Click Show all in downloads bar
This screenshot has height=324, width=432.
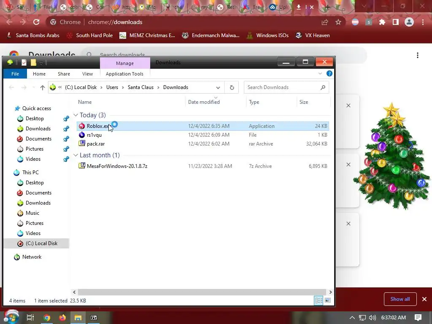click(x=400, y=299)
